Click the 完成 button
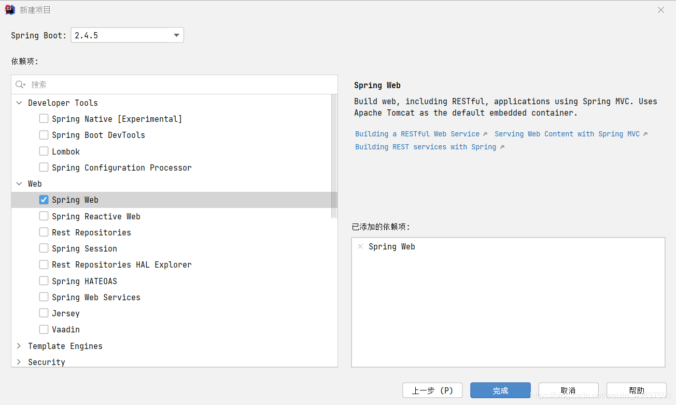 point(500,390)
